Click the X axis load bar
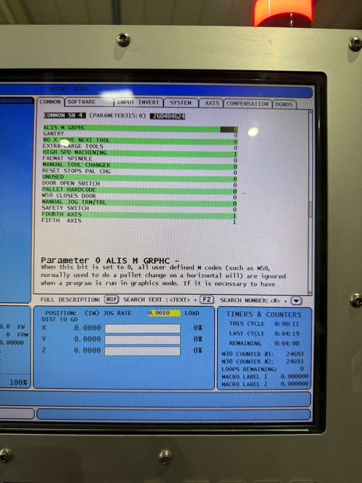 point(142,329)
